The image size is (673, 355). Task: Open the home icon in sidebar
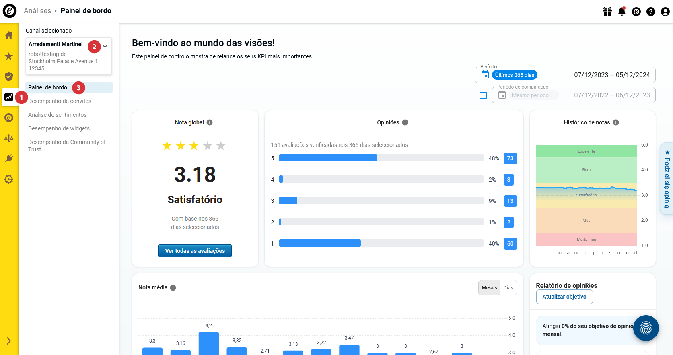[x=9, y=35]
